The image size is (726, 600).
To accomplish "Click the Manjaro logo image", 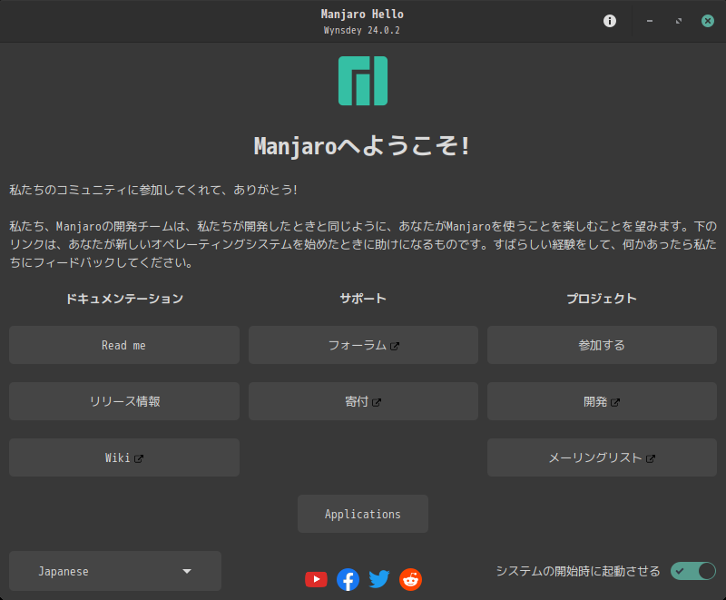I will click(x=363, y=81).
